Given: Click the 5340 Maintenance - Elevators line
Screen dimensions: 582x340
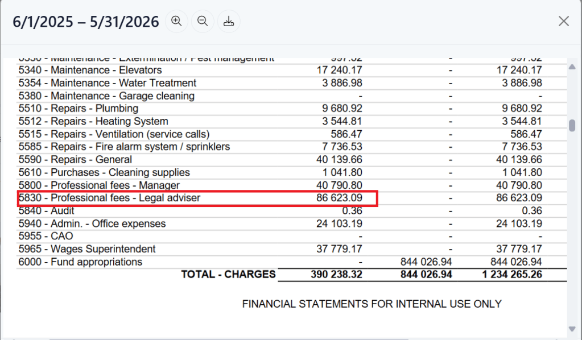Looking at the screenshot, I should (90, 70).
